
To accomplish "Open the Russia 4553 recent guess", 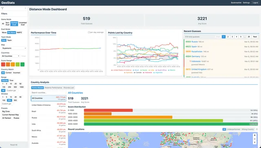I will [x=221, y=42].
